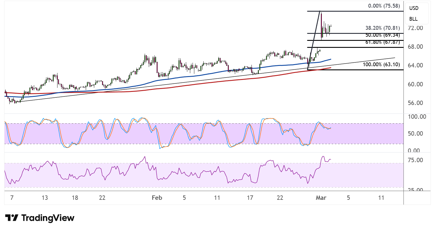435x231 pixels.
Task: Click the Mar date axis label
Action: pyautogui.click(x=321, y=198)
